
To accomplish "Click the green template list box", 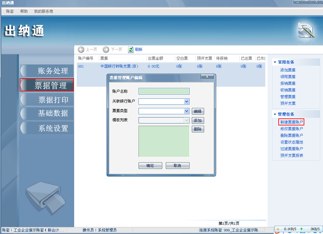I will coord(164,141).
